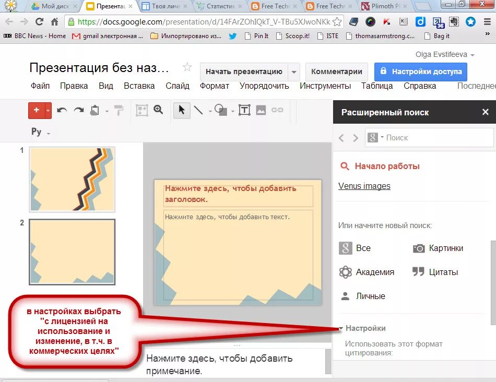Insert a text box
This screenshot has height=382, width=496.
point(244,110)
